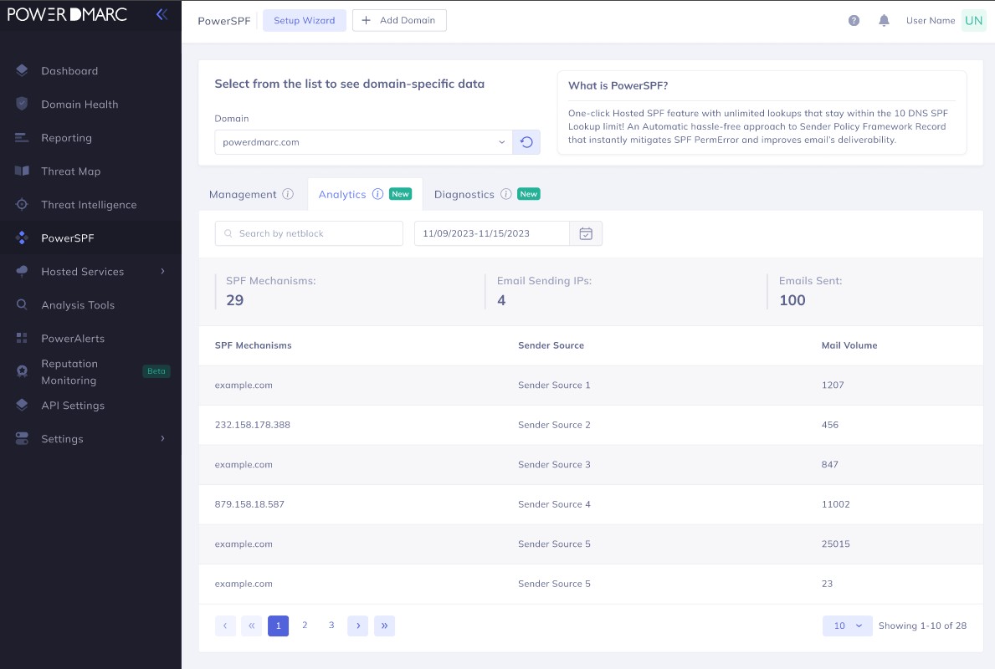
Task: Go to the next page arrow
Action: coord(358,626)
